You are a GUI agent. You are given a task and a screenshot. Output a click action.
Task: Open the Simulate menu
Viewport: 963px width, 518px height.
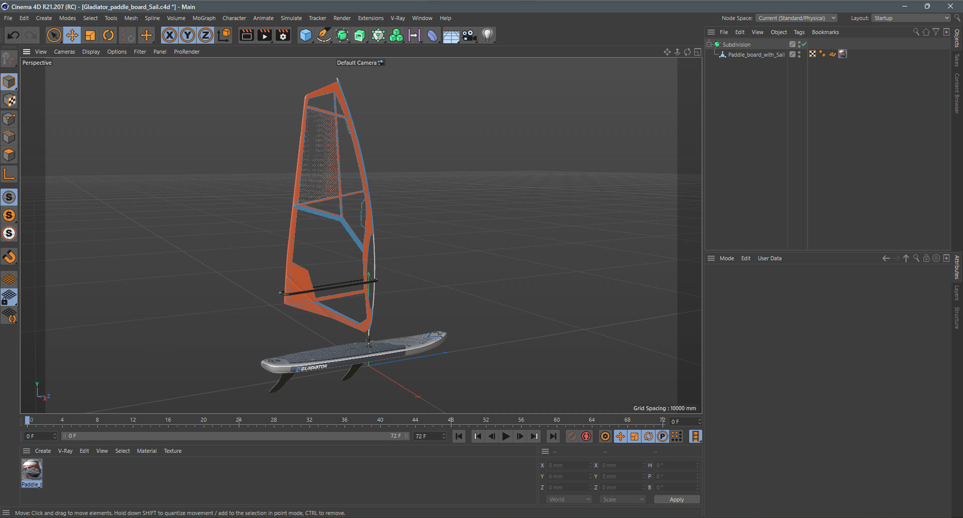coord(291,18)
